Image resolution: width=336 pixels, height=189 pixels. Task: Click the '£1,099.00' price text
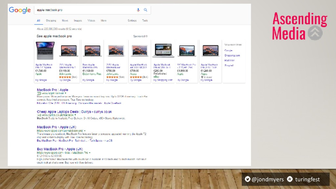point(182,71)
